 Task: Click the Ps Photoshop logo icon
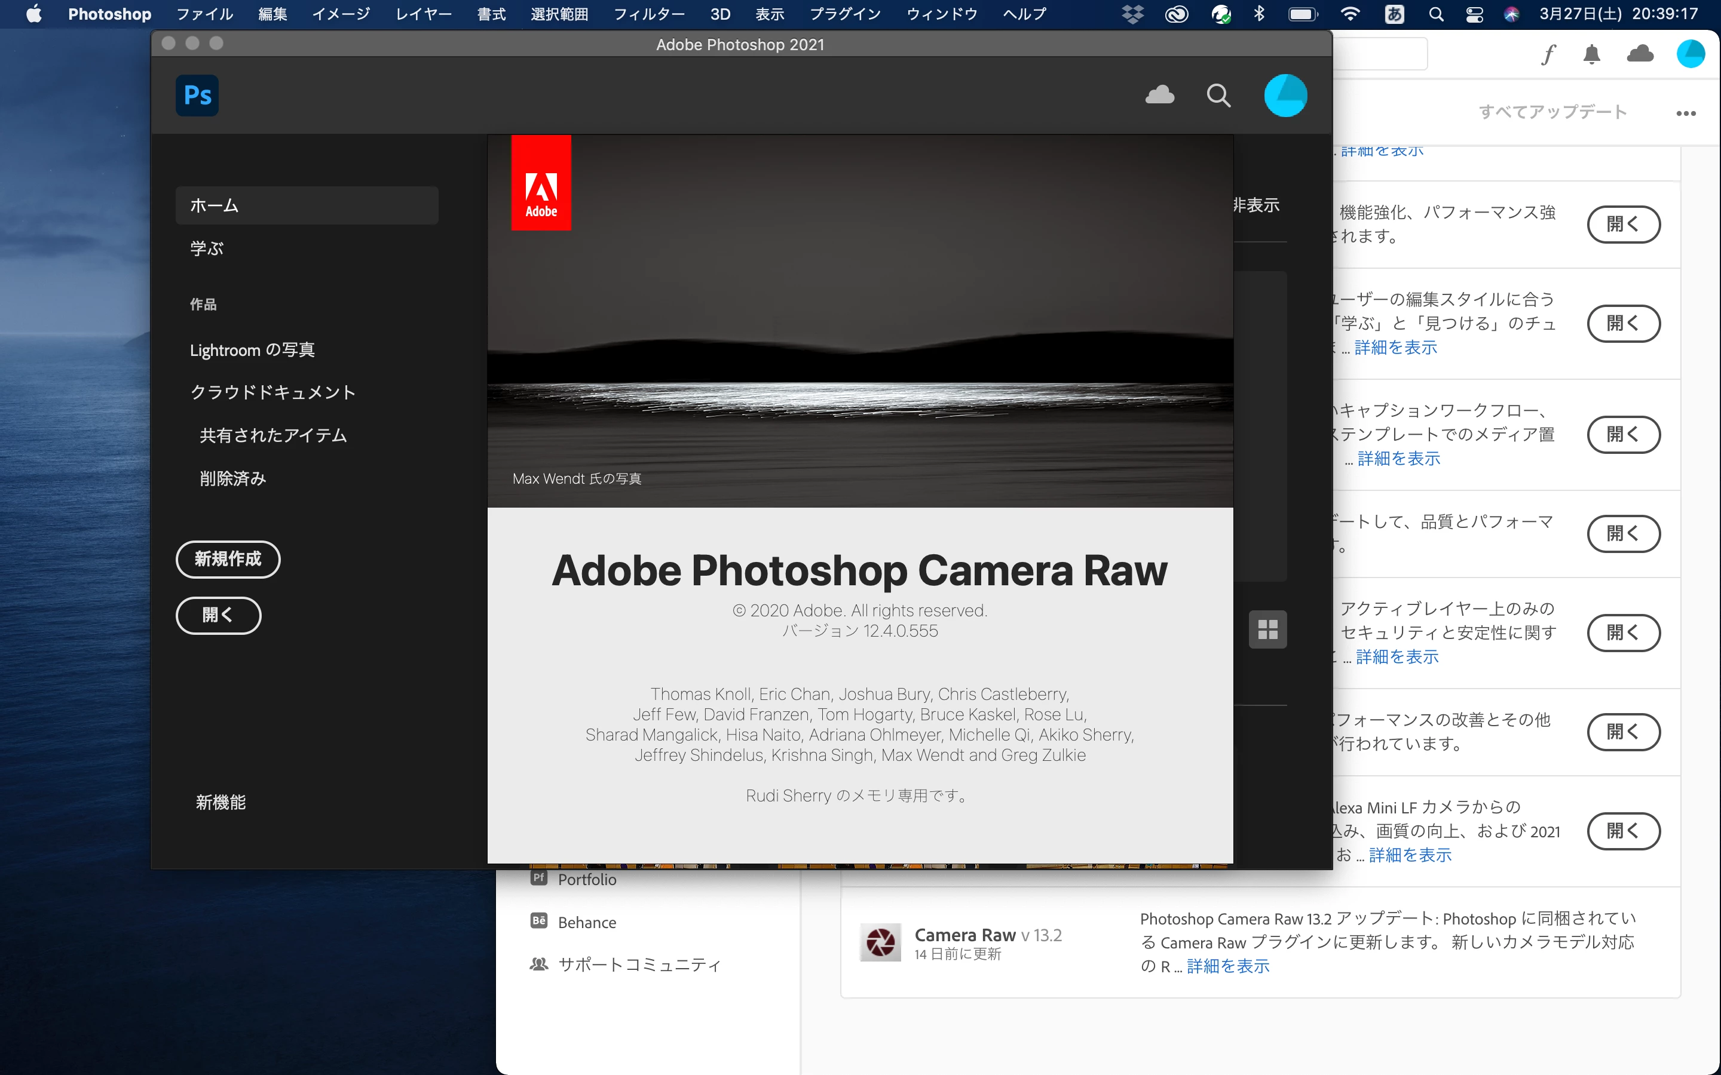click(197, 96)
